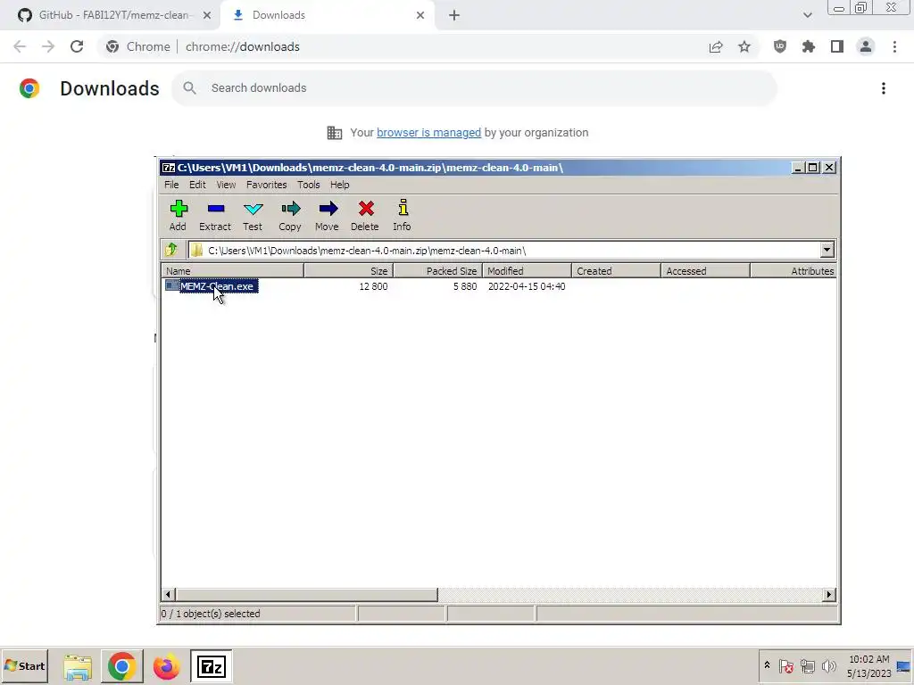Click the 7-Zip horizontal scrollbar thumb
This screenshot has width=914, height=685.
click(306, 595)
